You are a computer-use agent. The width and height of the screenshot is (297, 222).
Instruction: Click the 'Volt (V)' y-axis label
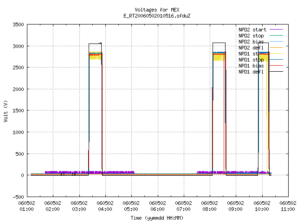pos(6,111)
